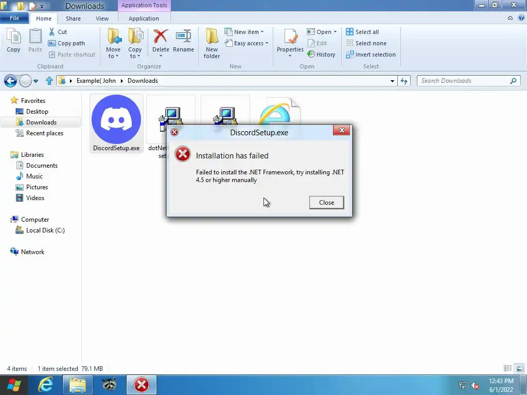Image resolution: width=527 pixels, height=395 pixels.
Task: Click the network tray icon
Action: coord(463,385)
